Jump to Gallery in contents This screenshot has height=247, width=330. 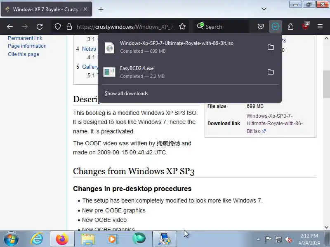point(90,67)
